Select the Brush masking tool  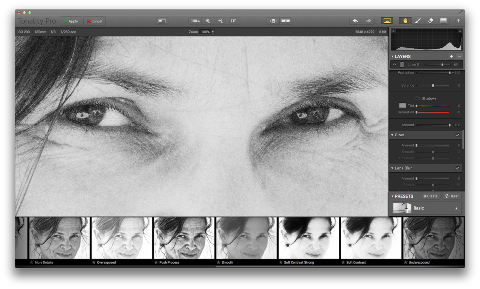click(418, 21)
